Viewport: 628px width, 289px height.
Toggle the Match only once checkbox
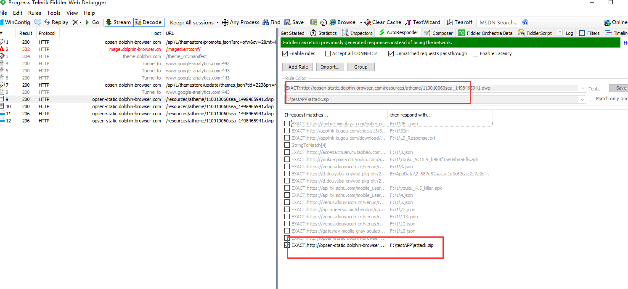(x=592, y=98)
